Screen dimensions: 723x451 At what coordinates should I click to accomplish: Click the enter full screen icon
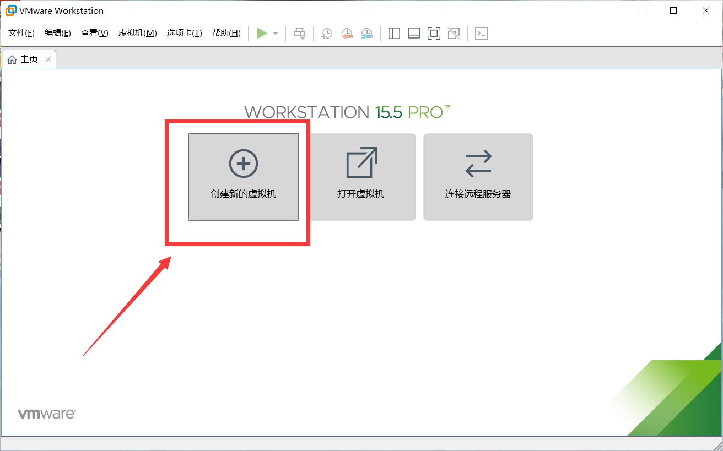(x=434, y=34)
